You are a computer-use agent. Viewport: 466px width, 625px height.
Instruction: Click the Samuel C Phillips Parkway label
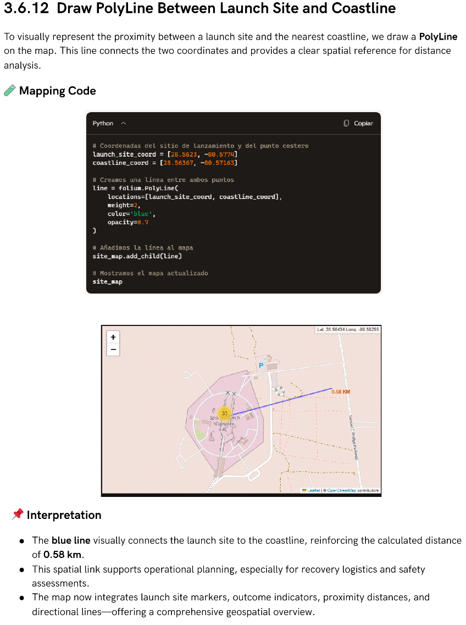coord(353,437)
